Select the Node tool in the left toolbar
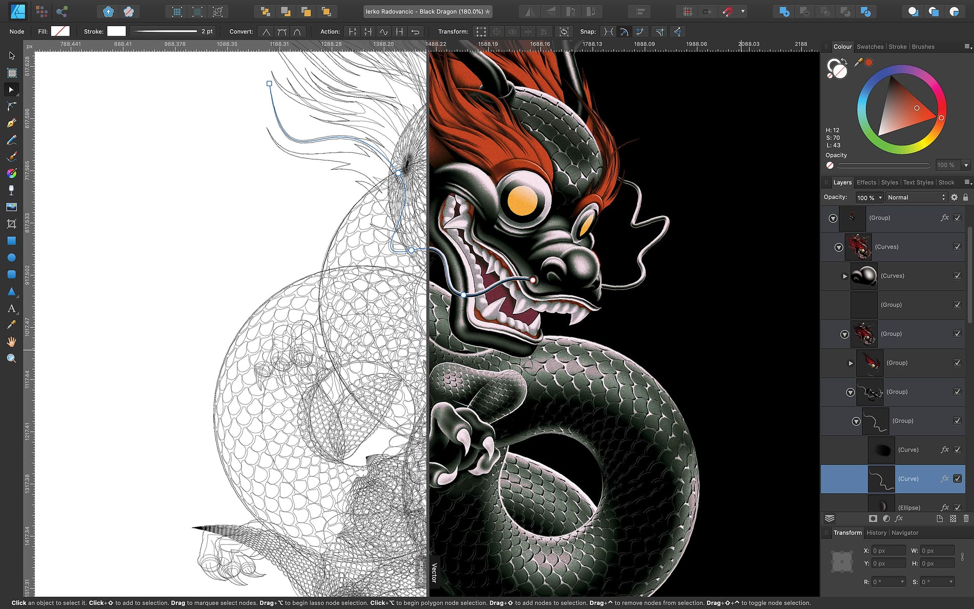The width and height of the screenshot is (974, 609). click(11, 90)
